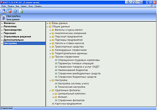The image size is (157, 110).
Task: Open the Окно menu
Action: tap(31, 6)
